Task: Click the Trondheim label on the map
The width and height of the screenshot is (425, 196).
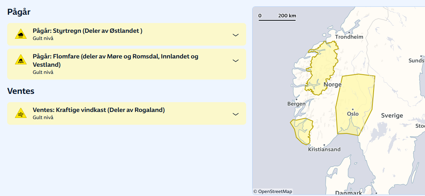Action: coord(349,37)
